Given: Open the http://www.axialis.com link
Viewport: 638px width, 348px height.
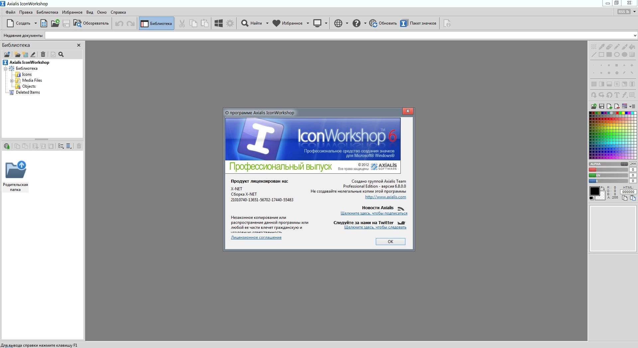Looking at the screenshot, I should (x=385, y=197).
